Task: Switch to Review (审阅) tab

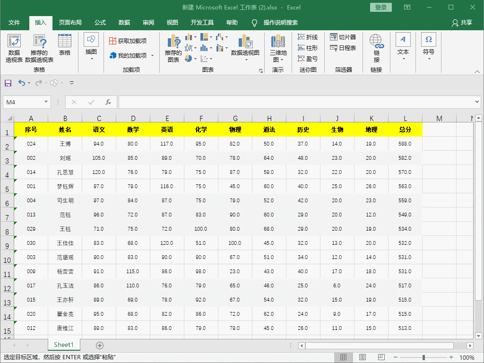Action: 148,23
